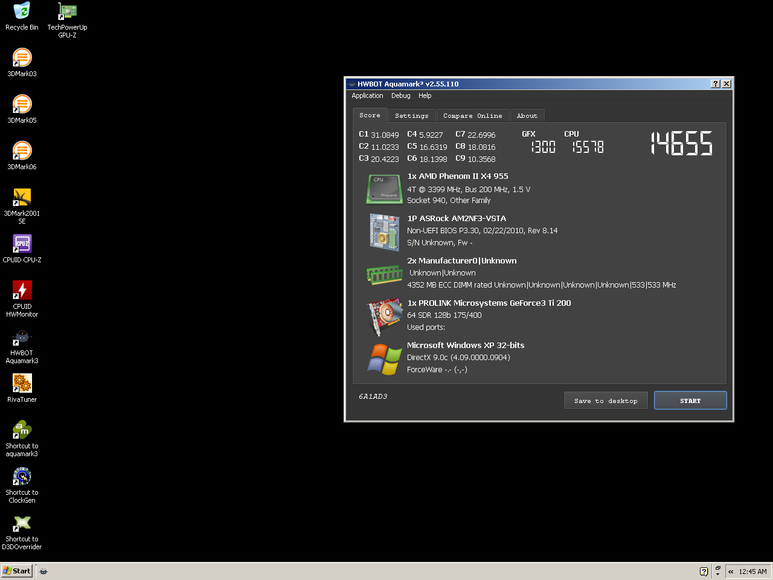Viewport: 773px width, 580px height.
Task: Click the Microsoft Windows XP 32-bits heading
Action: (x=466, y=345)
